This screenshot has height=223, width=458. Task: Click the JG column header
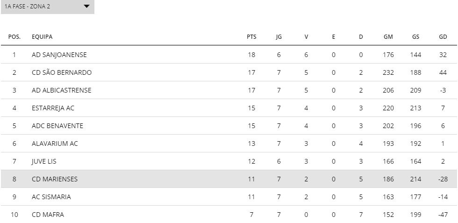coord(279,37)
